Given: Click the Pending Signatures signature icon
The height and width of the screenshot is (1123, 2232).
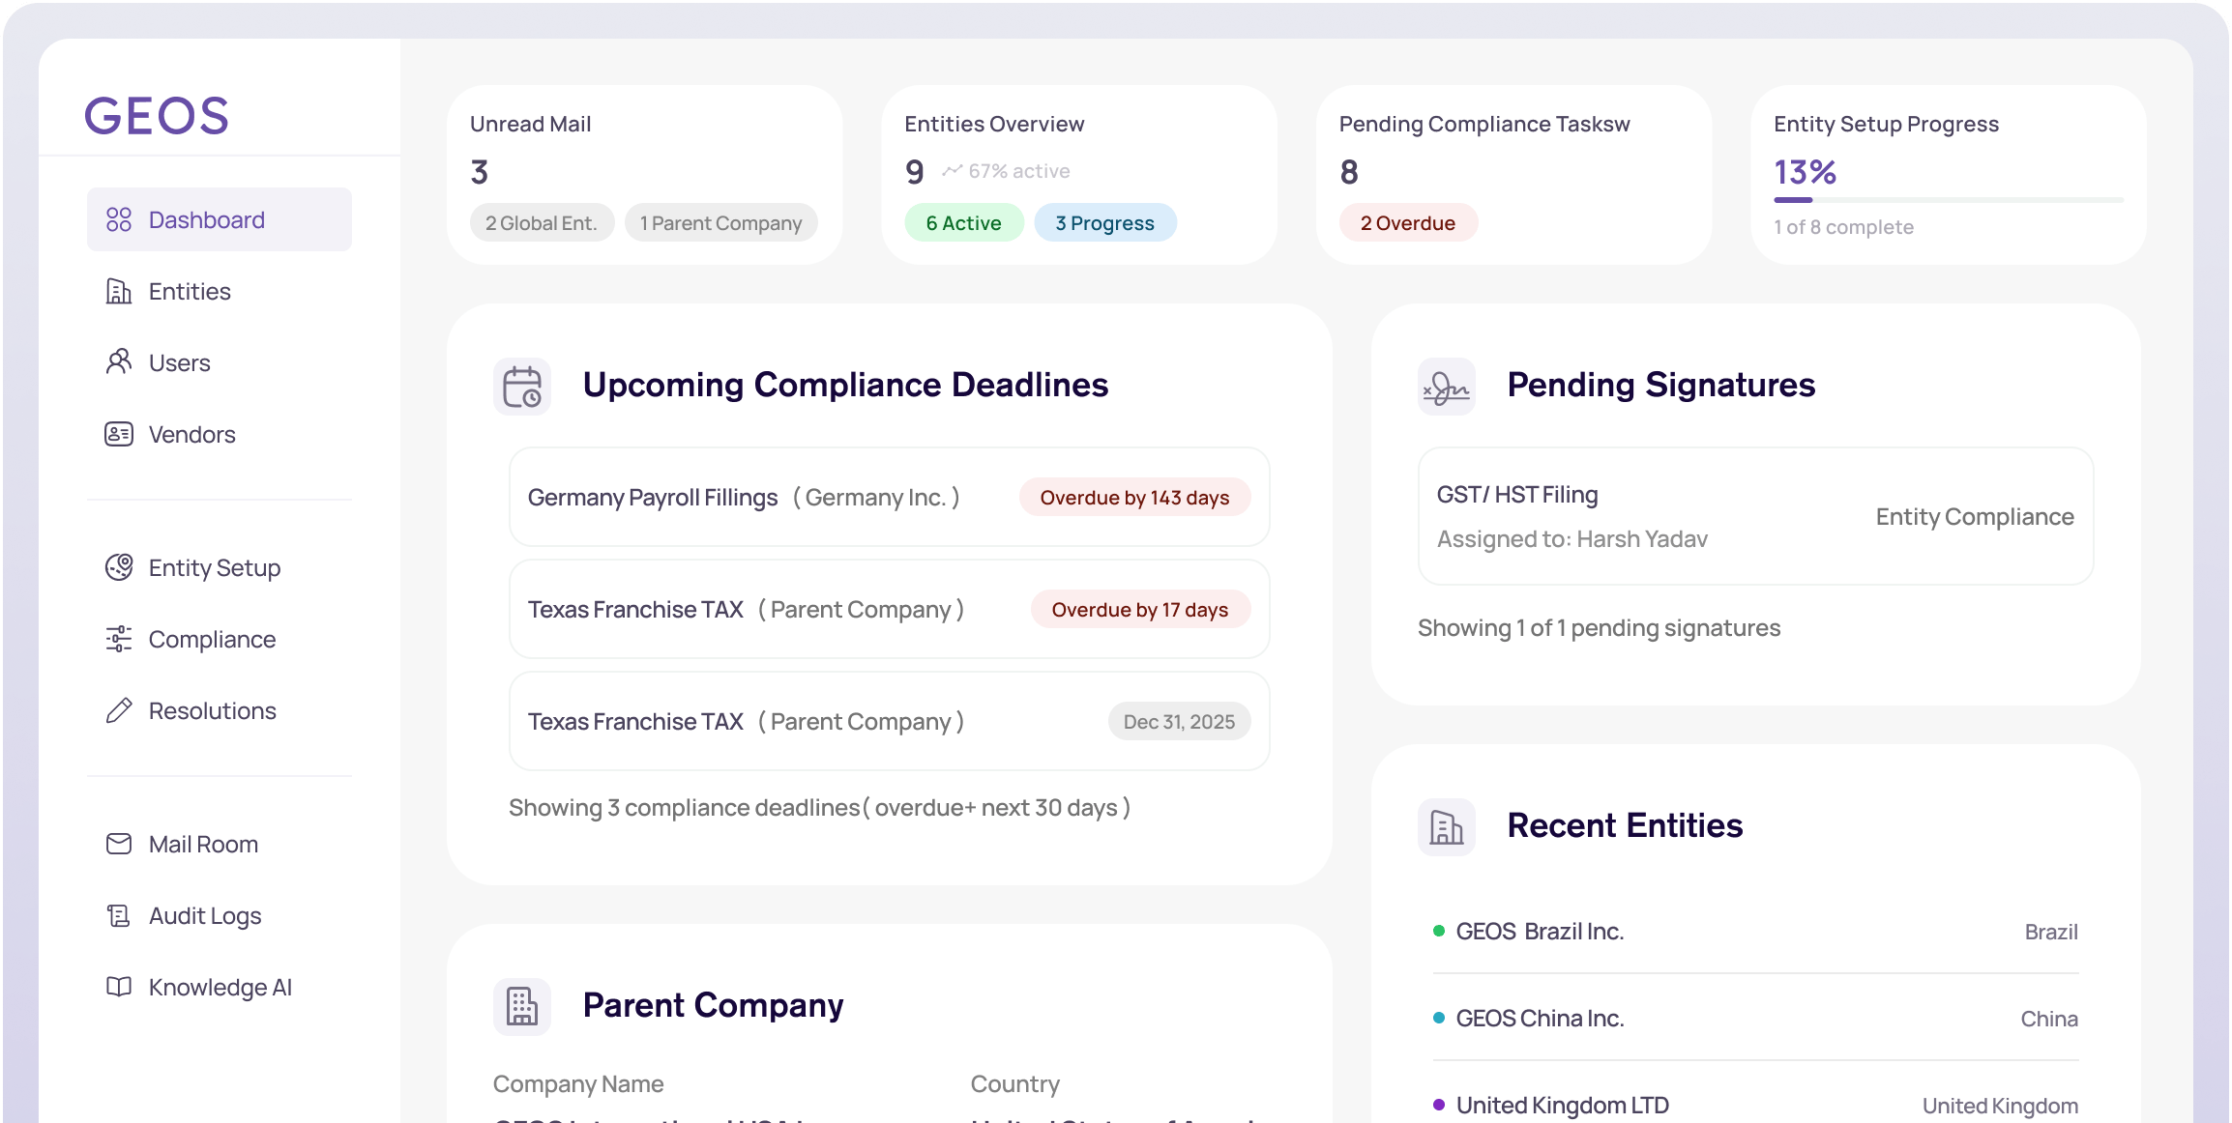Looking at the screenshot, I should point(1446,387).
